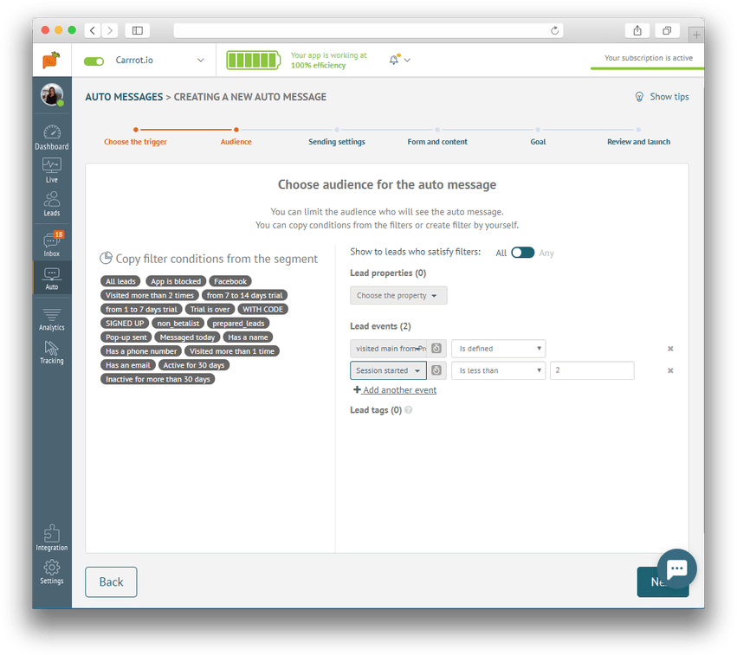Jump to the Form and content step
This screenshot has width=737, height=655.
[437, 141]
